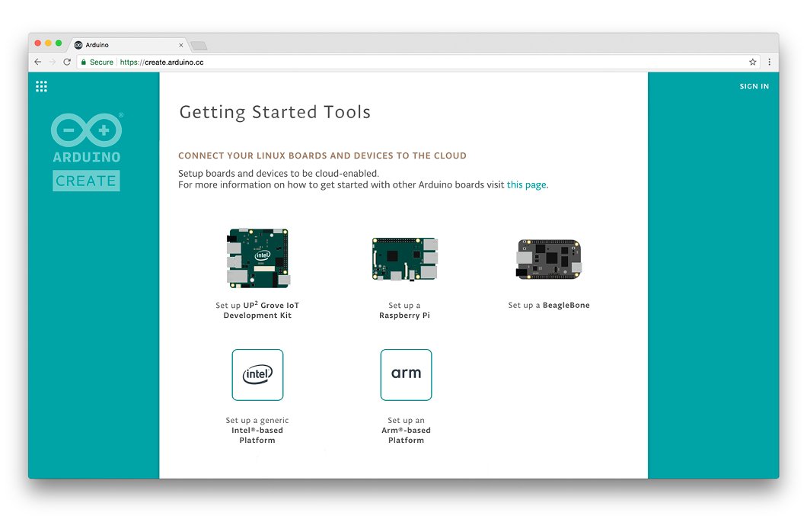Click the back navigation arrow
This screenshot has width=807, height=516.
[37, 62]
